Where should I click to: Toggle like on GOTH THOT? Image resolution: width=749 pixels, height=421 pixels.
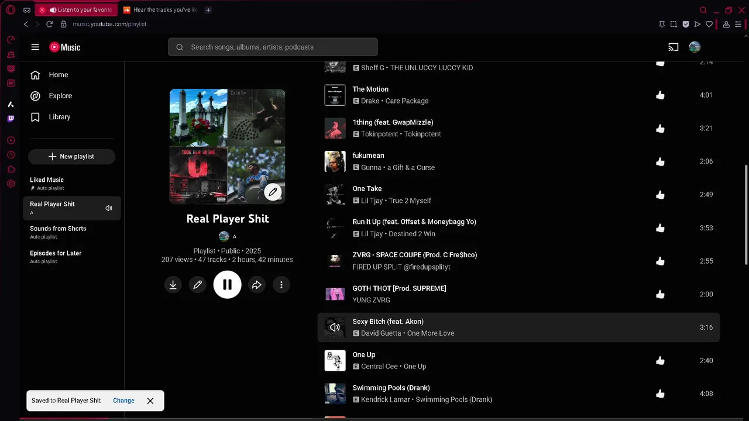tap(660, 294)
